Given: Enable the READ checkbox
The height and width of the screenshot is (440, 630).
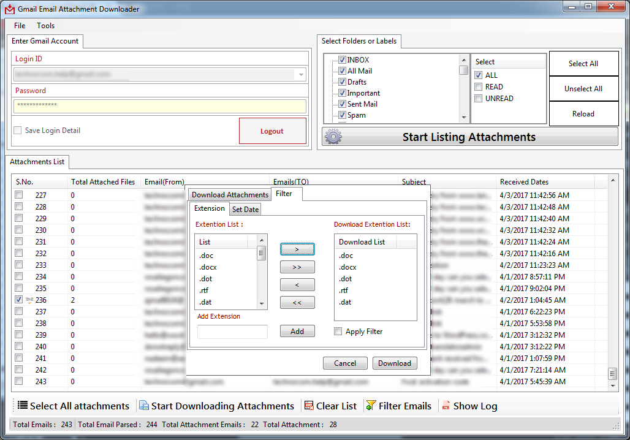Looking at the screenshot, I should point(478,87).
